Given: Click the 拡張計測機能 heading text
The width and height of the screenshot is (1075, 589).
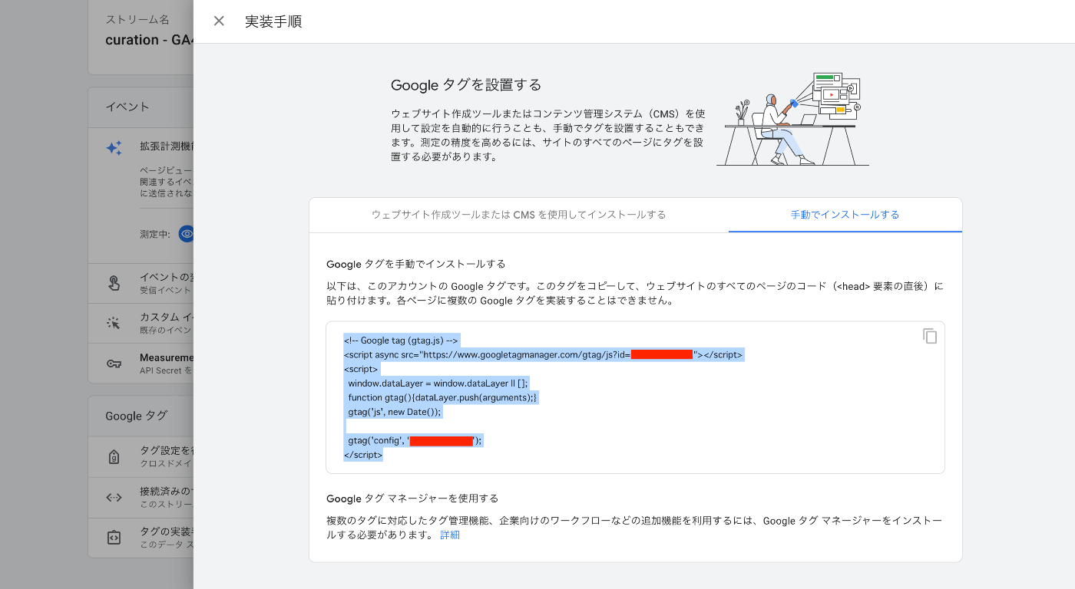Looking at the screenshot, I should tap(167, 145).
